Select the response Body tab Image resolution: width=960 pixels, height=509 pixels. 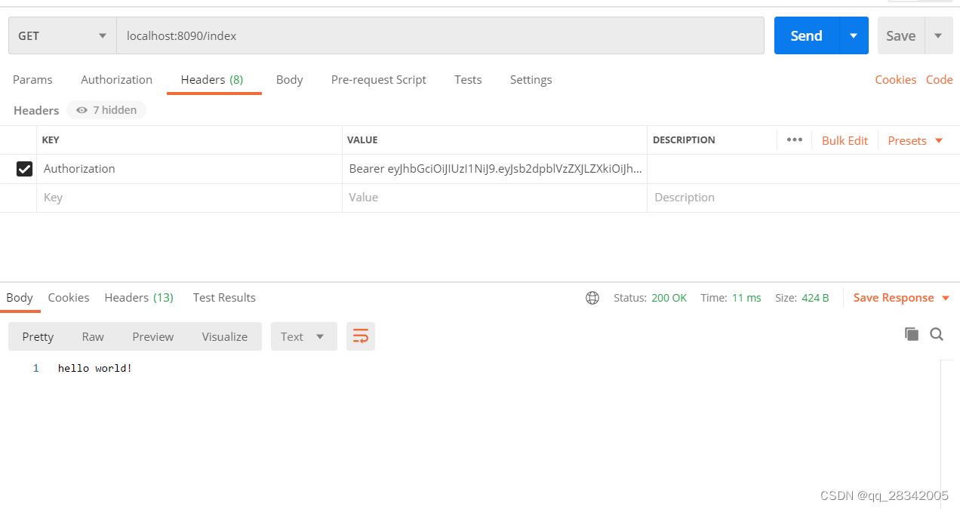(20, 297)
